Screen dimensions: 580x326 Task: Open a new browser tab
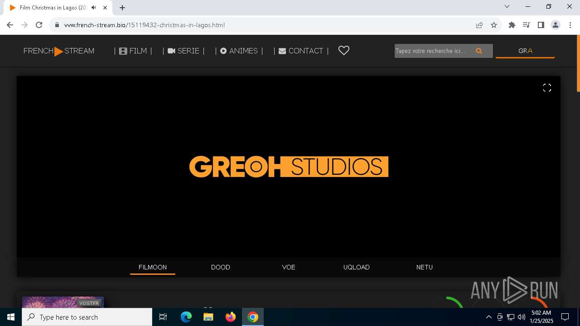[122, 8]
